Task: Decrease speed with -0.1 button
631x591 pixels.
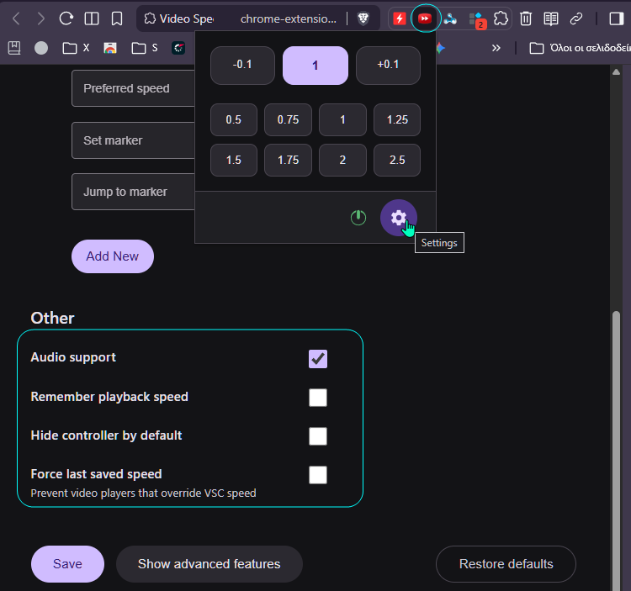Action: 242,65
